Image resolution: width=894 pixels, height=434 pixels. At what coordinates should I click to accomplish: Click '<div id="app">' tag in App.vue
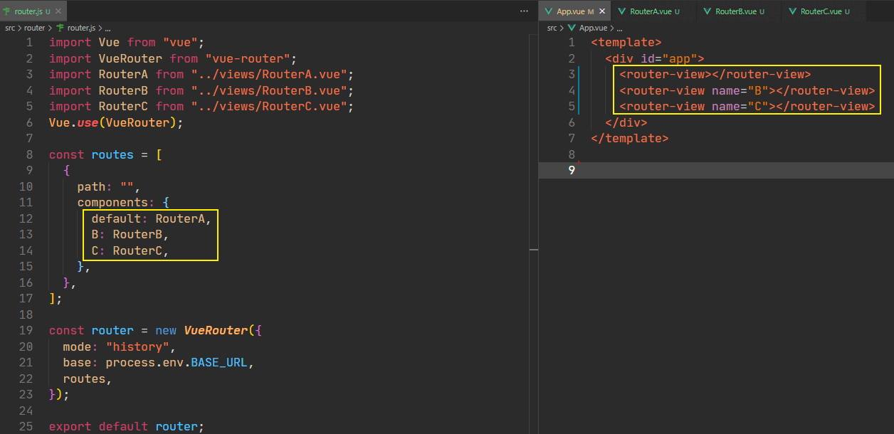(655, 58)
